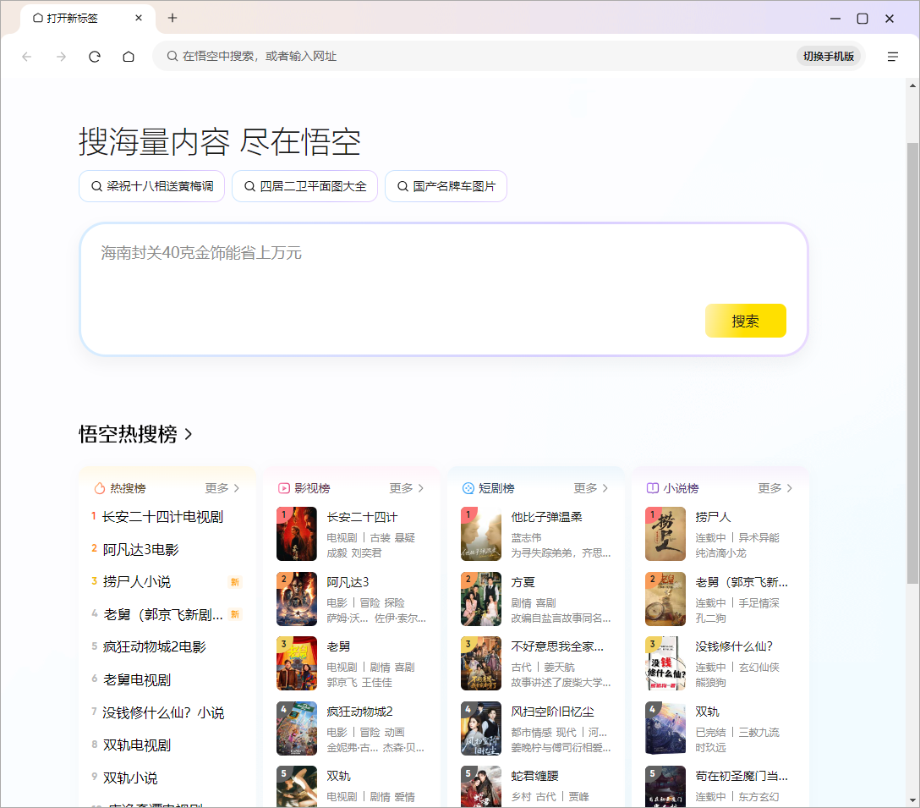Reload the page with refresh icon

(x=95, y=57)
